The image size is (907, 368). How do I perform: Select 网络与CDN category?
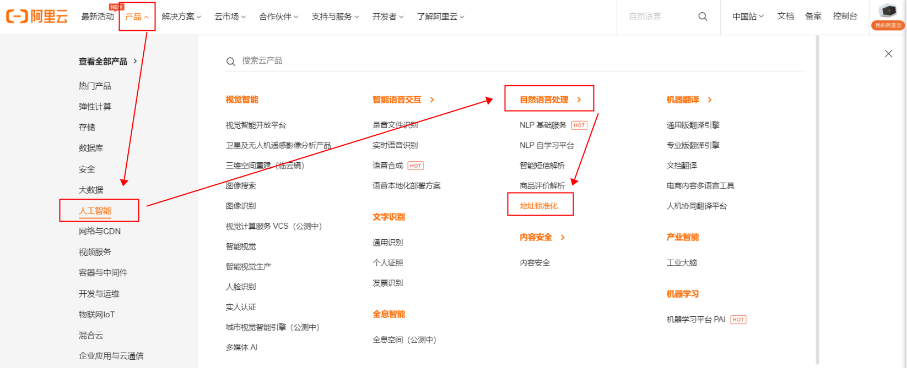[100, 231]
